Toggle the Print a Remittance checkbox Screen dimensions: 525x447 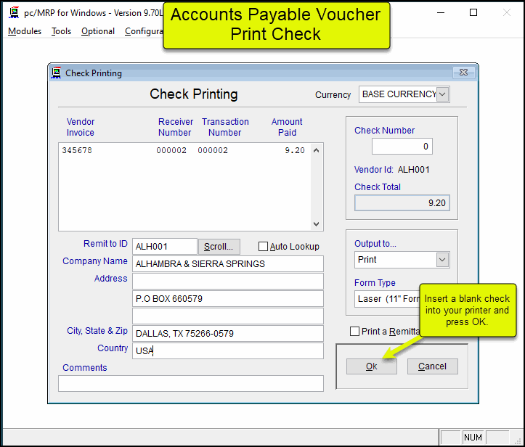[355, 332]
